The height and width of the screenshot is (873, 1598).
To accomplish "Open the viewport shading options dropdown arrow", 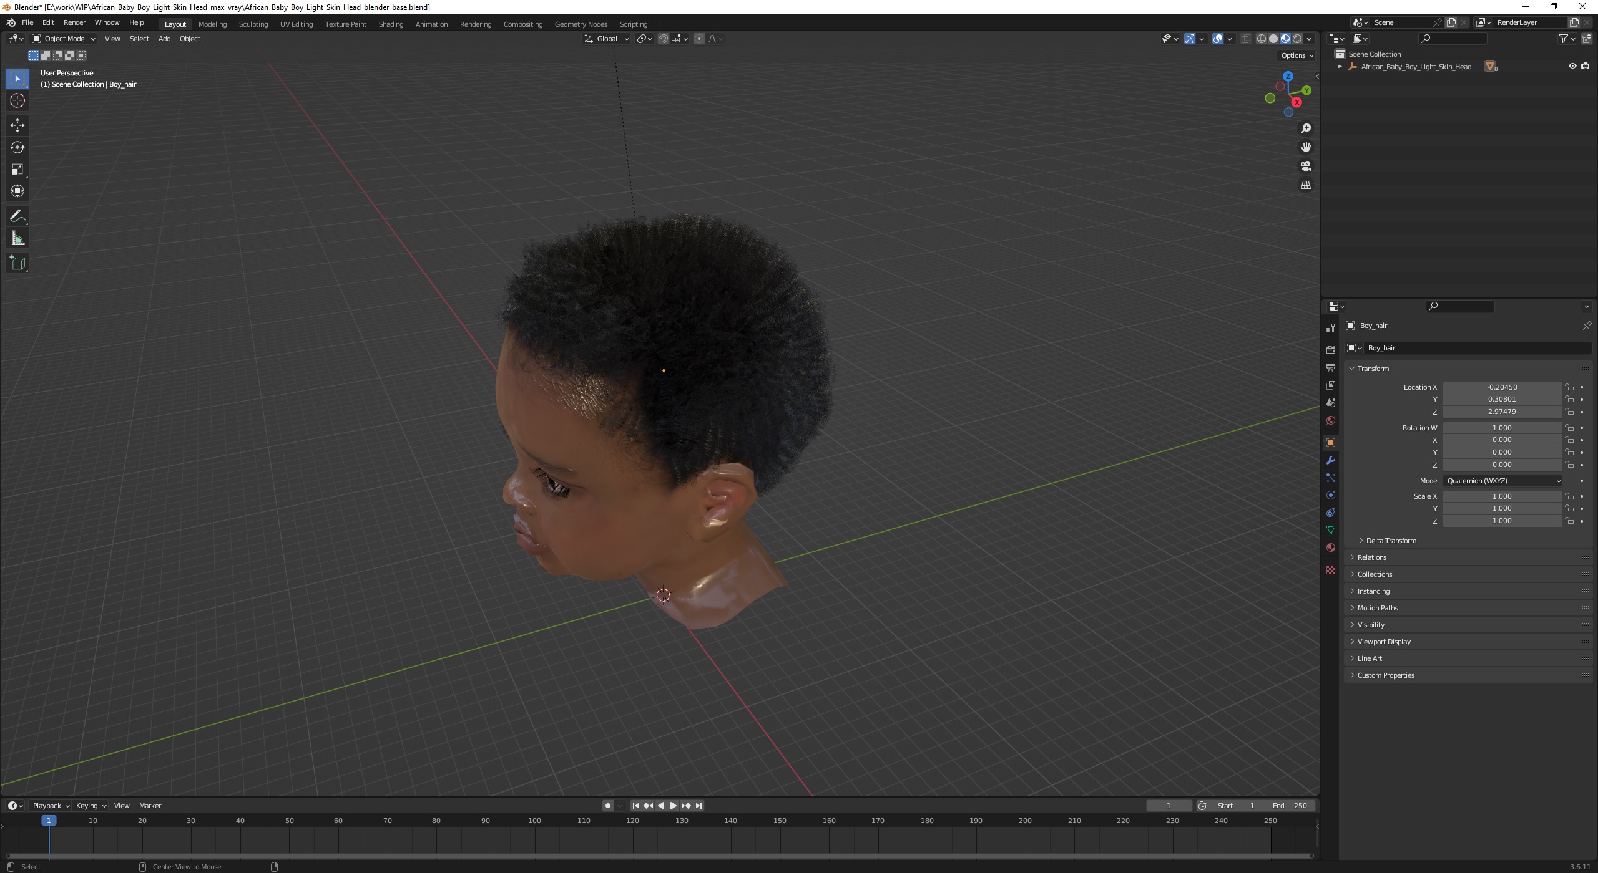I will click(1309, 39).
